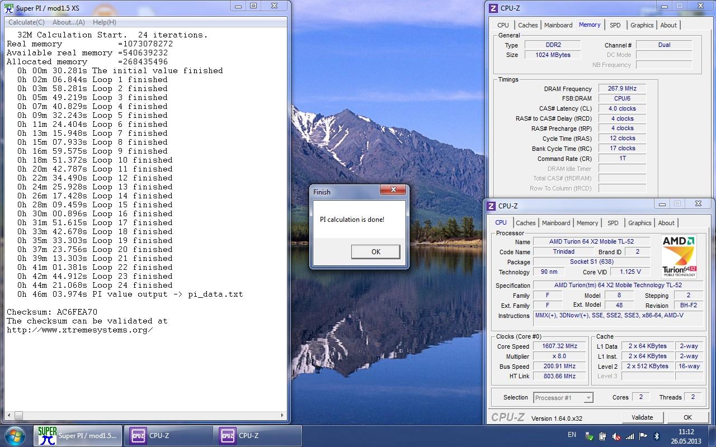Click the muted volume speaker tray icon
The height and width of the screenshot is (447, 716).
(616, 436)
